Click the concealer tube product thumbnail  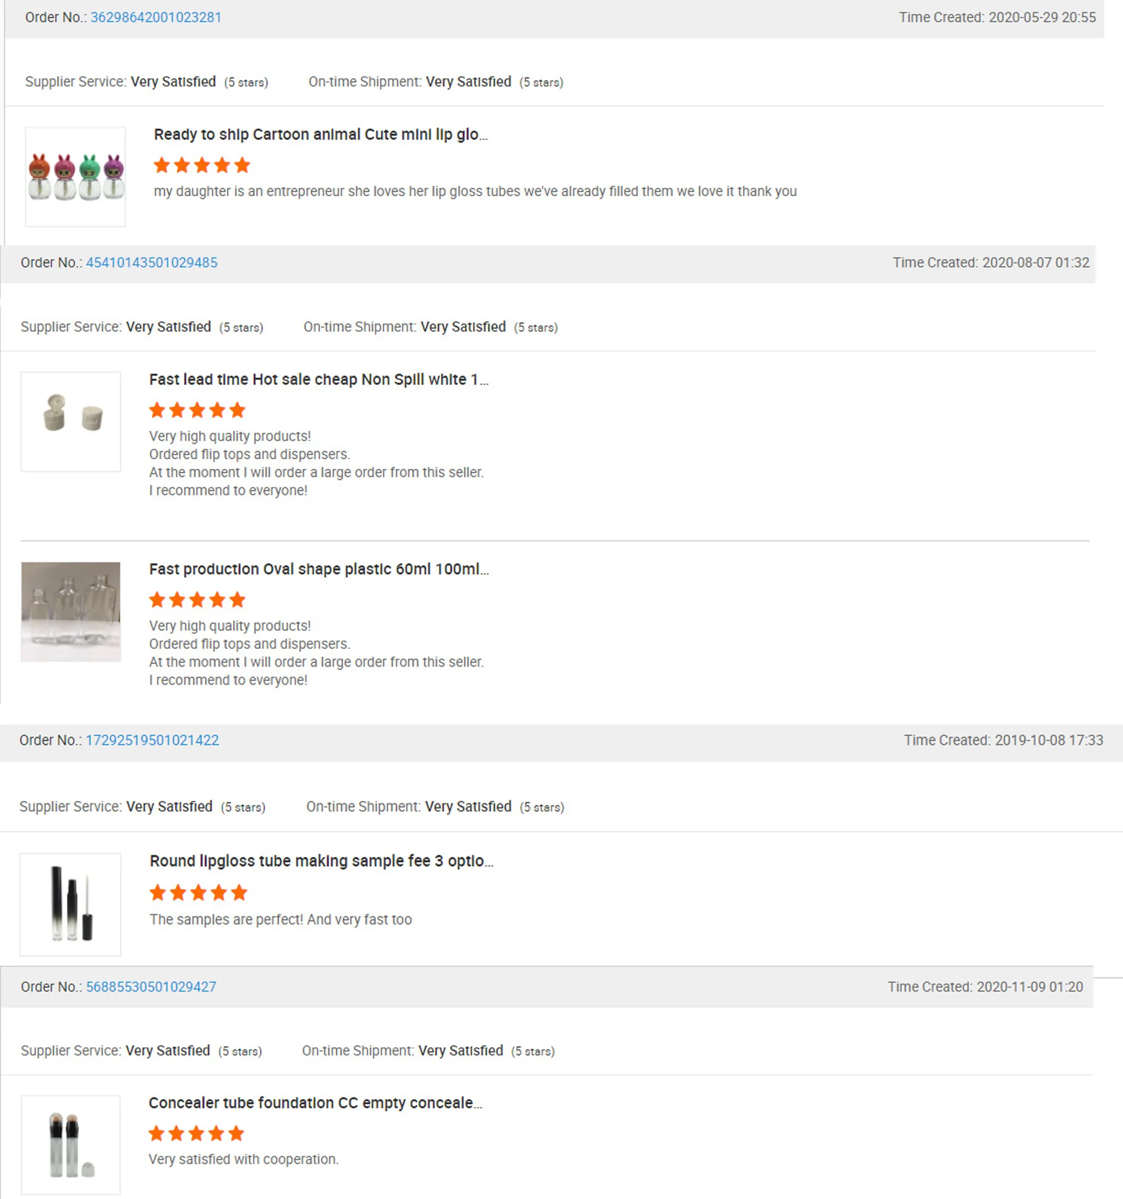[x=71, y=1145]
